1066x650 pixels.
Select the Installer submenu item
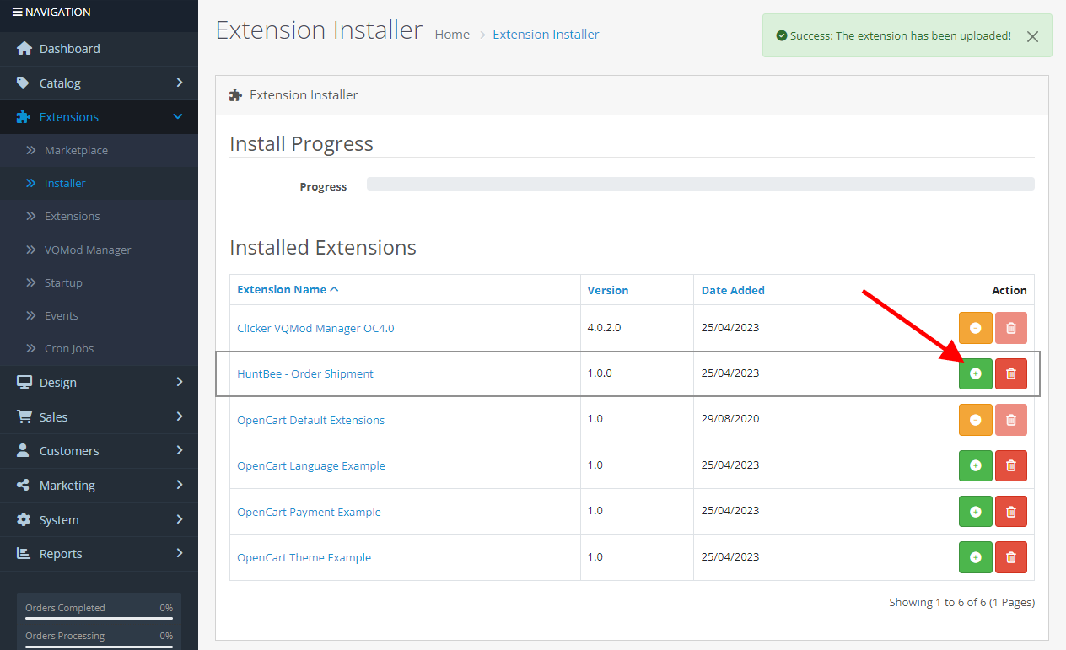pyautogui.click(x=65, y=183)
